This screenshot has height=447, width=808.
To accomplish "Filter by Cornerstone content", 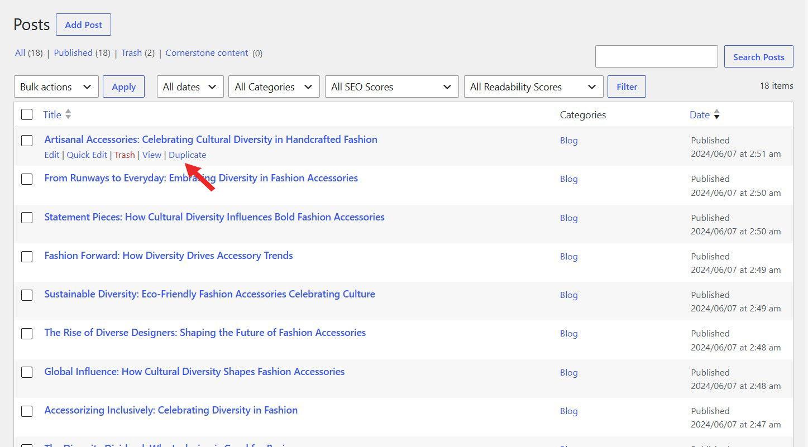I will point(207,53).
